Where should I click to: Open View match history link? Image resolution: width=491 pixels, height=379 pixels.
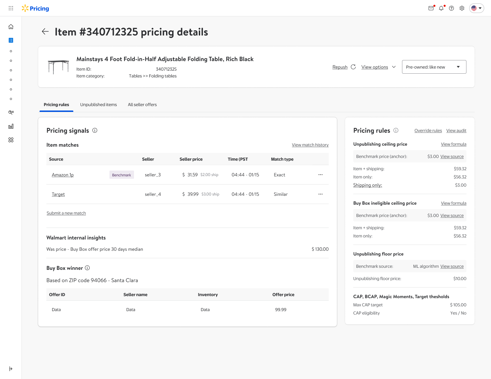(x=310, y=145)
